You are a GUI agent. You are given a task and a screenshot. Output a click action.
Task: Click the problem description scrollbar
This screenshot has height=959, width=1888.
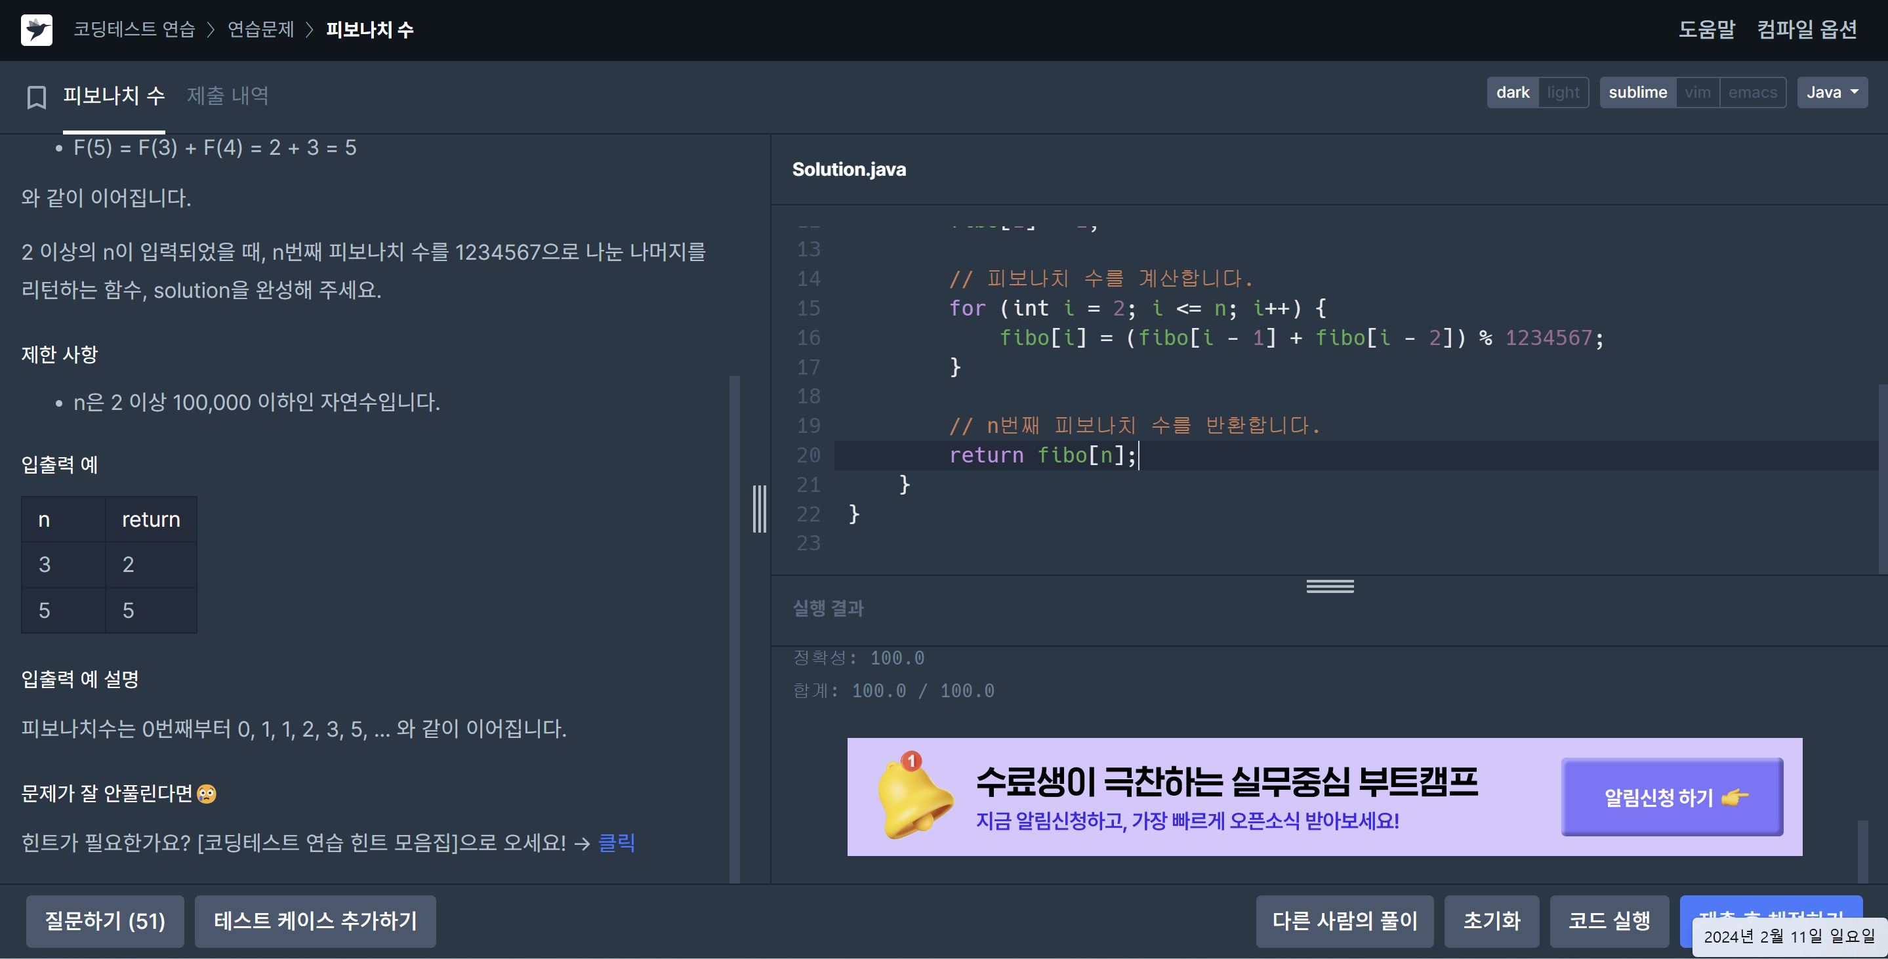click(733, 628)
